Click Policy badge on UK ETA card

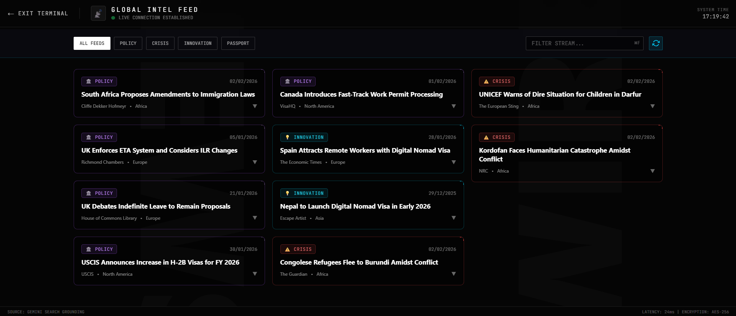pos(99,137)
